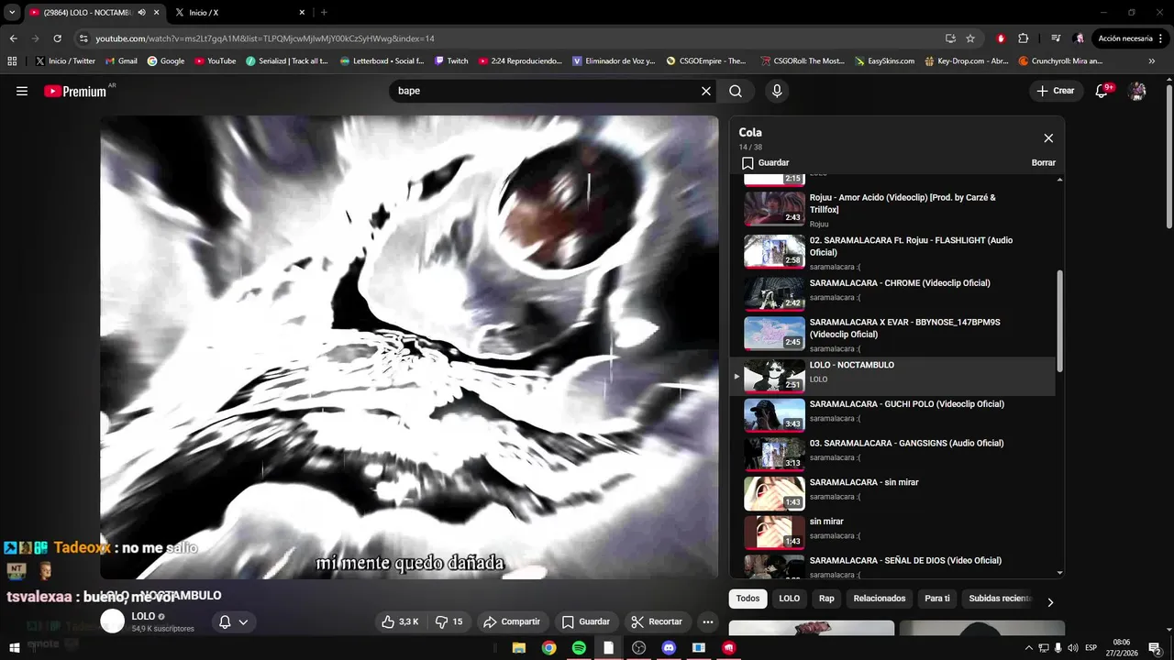Open the tab search dropdown arrow

click(12, 13)
